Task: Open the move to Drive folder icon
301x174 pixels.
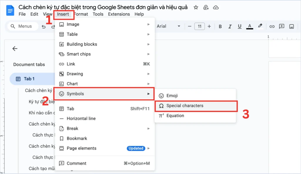Action: point(206,7)
